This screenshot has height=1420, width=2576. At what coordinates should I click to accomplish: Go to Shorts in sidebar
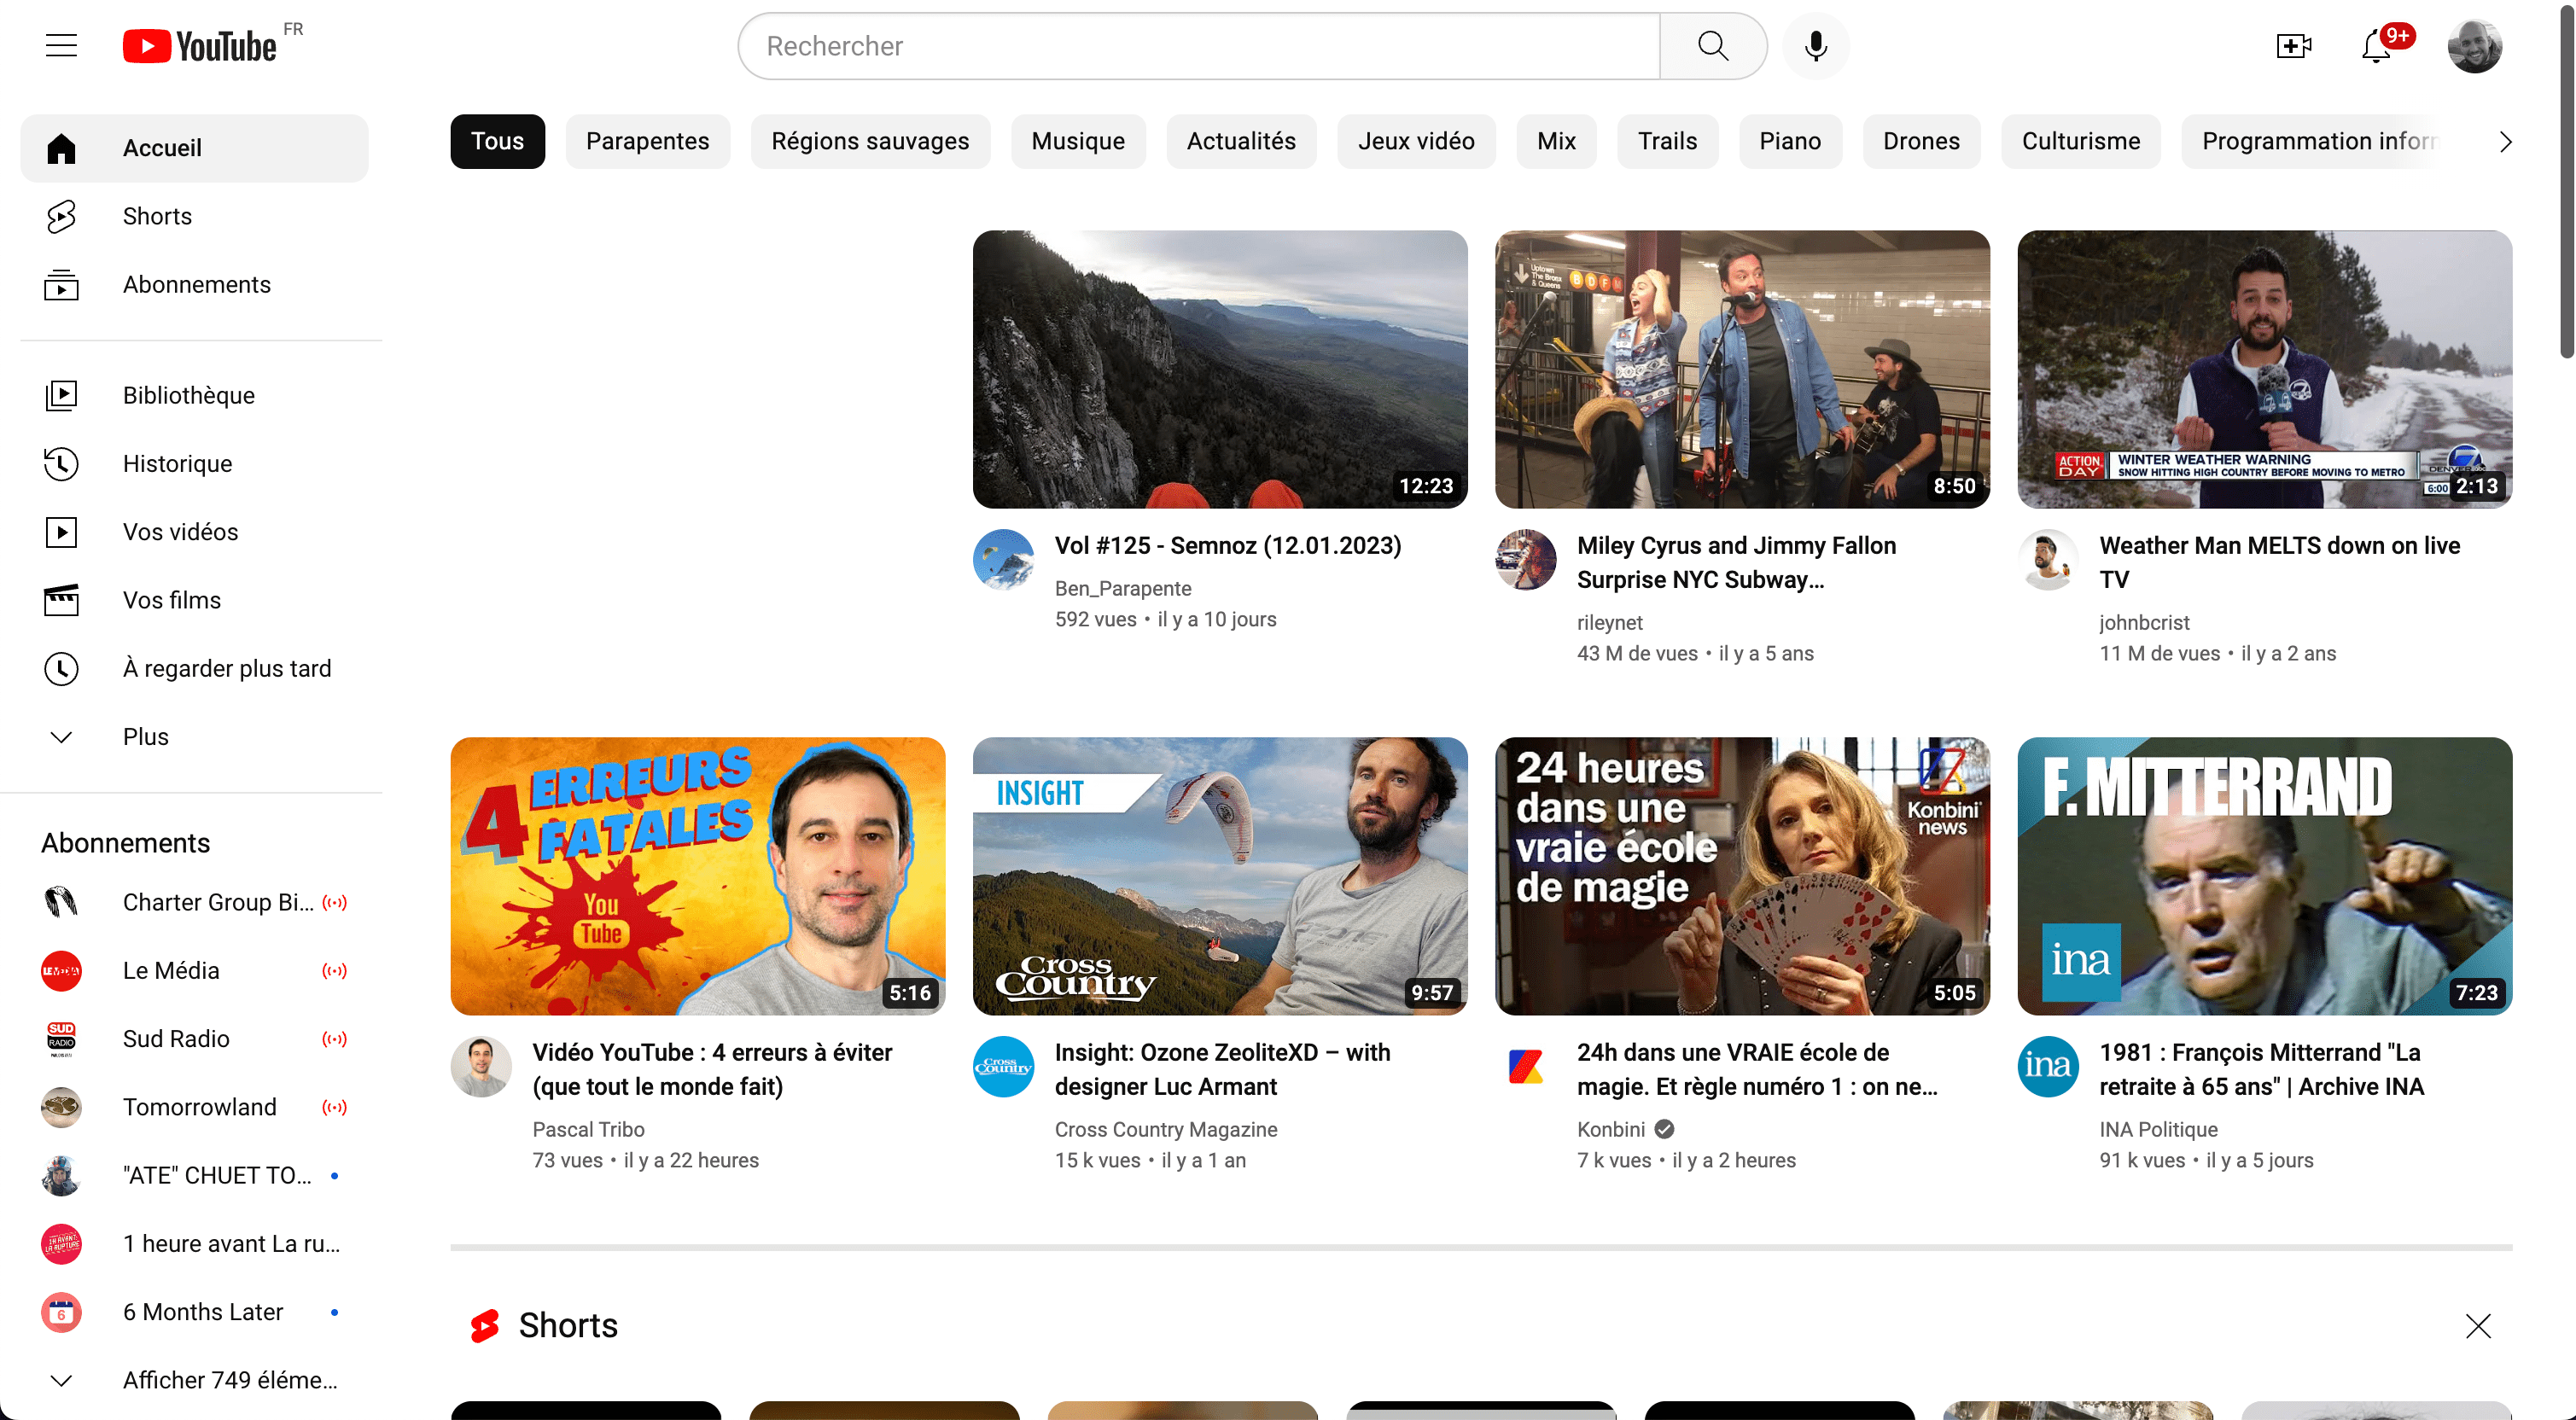(157, 216)
